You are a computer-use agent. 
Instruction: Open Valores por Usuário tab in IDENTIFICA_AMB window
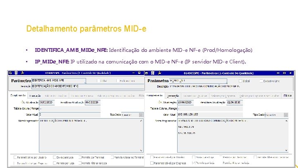(56, 96)
